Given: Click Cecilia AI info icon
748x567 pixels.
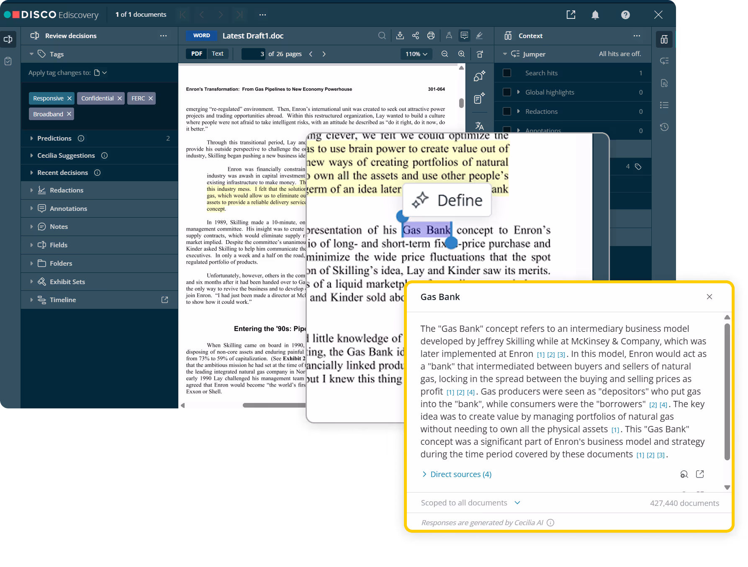Looking at the screenshot, I should 550,523.
